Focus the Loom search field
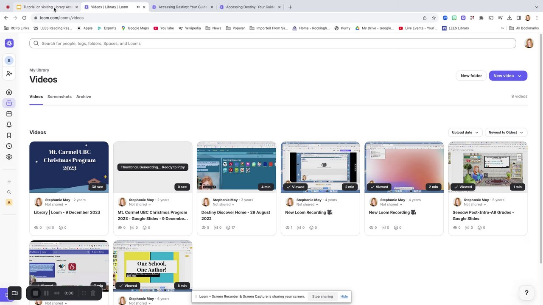 click(273, 43)
